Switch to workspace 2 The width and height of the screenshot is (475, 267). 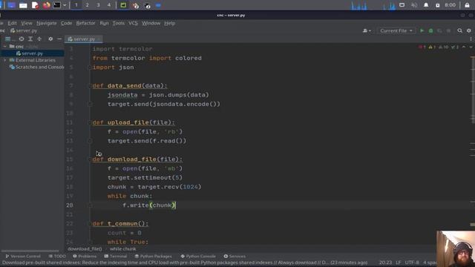(x=88, y=5)
